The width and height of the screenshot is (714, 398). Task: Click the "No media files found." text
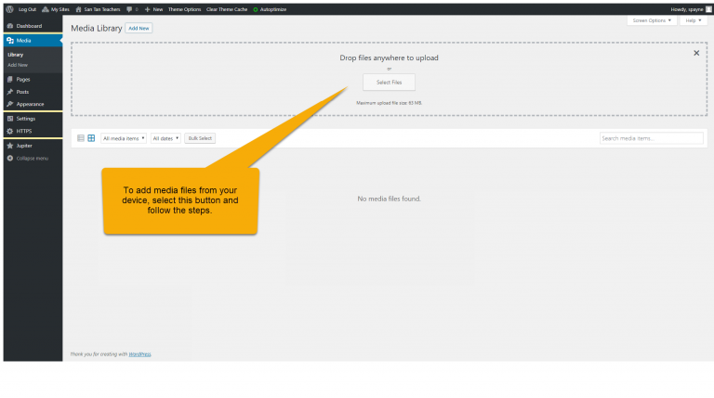pyautogui.click(x=389, y=199)
